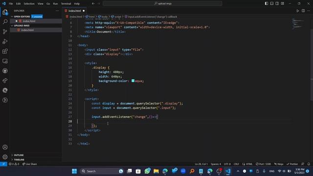Open the Manage gear icon
Image resolution: width=313 pixels, height=176 pixels.
5,157
